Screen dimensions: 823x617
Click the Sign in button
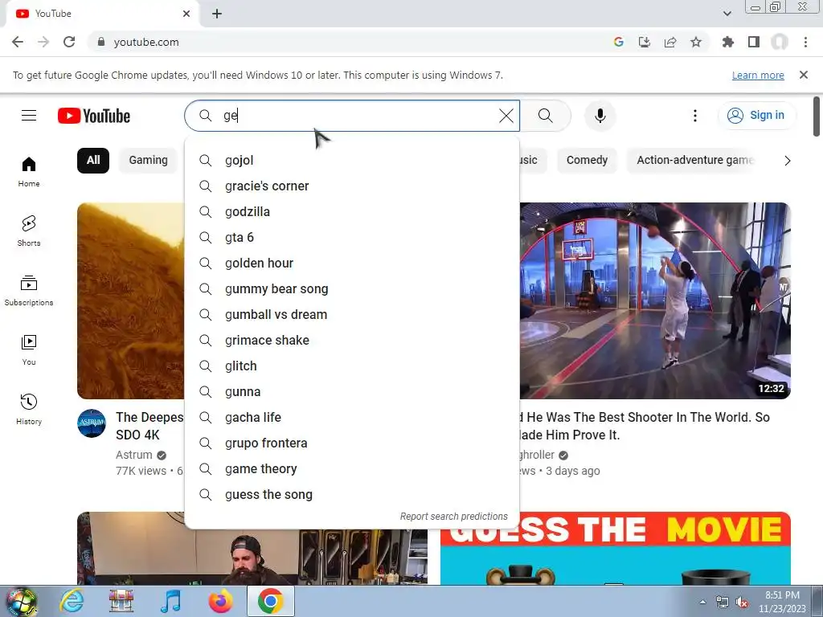756,116
